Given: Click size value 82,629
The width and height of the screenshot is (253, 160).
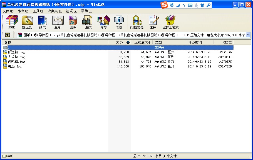Looking at the screenshot, I should pos(124,57).
